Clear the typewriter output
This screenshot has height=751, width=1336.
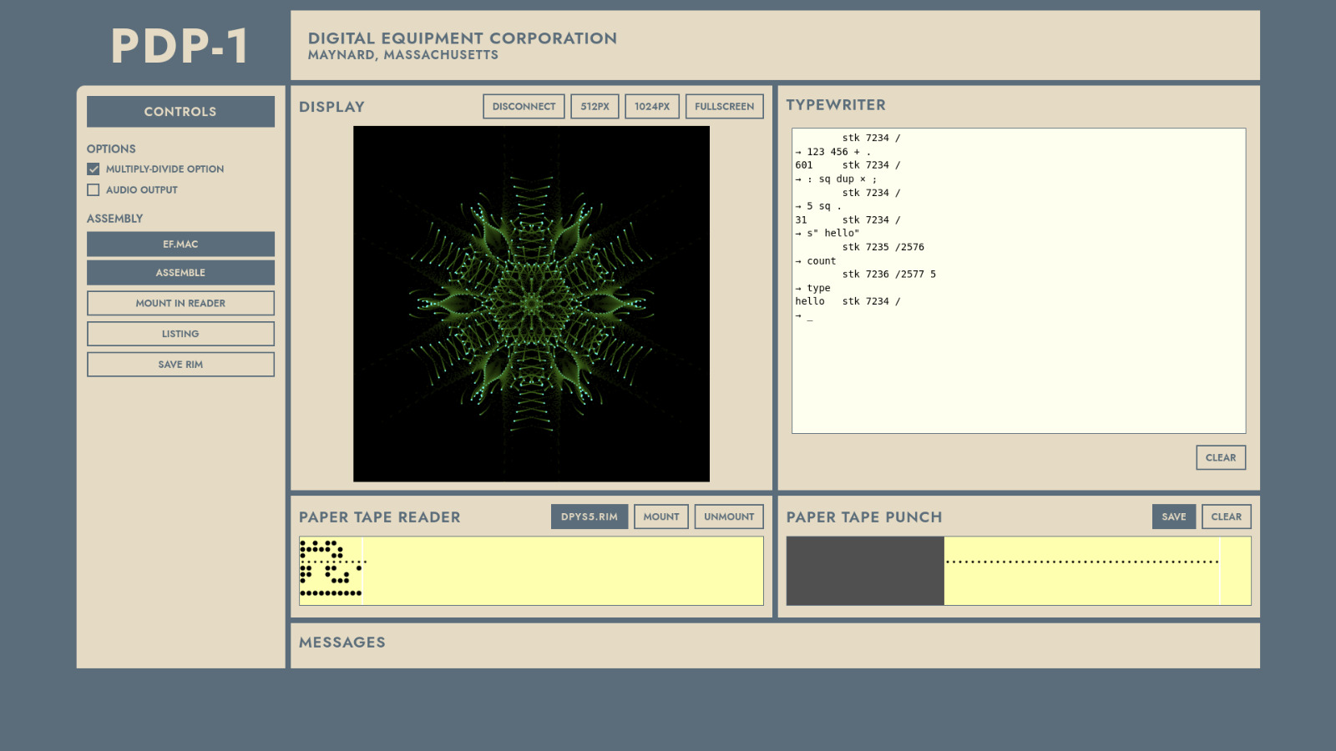[x=1220, y=458]
